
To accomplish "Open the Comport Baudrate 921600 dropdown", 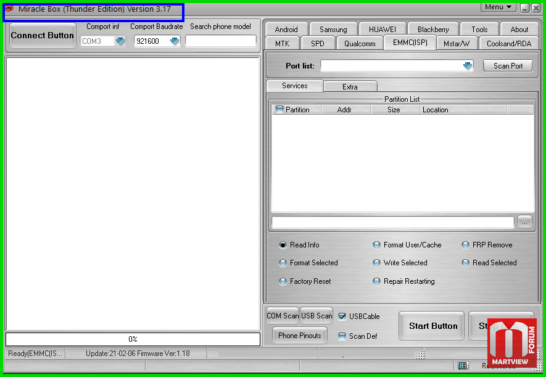I will [x=175, y=41].
